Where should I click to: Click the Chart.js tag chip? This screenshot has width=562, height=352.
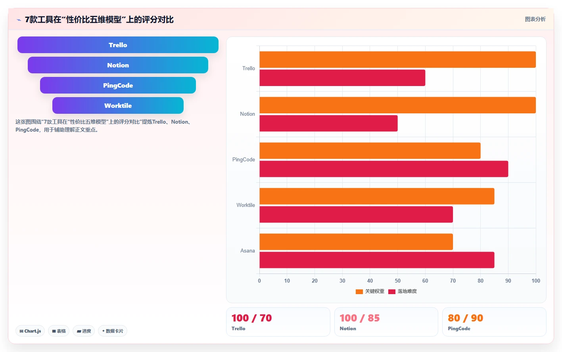click(30, 331)
